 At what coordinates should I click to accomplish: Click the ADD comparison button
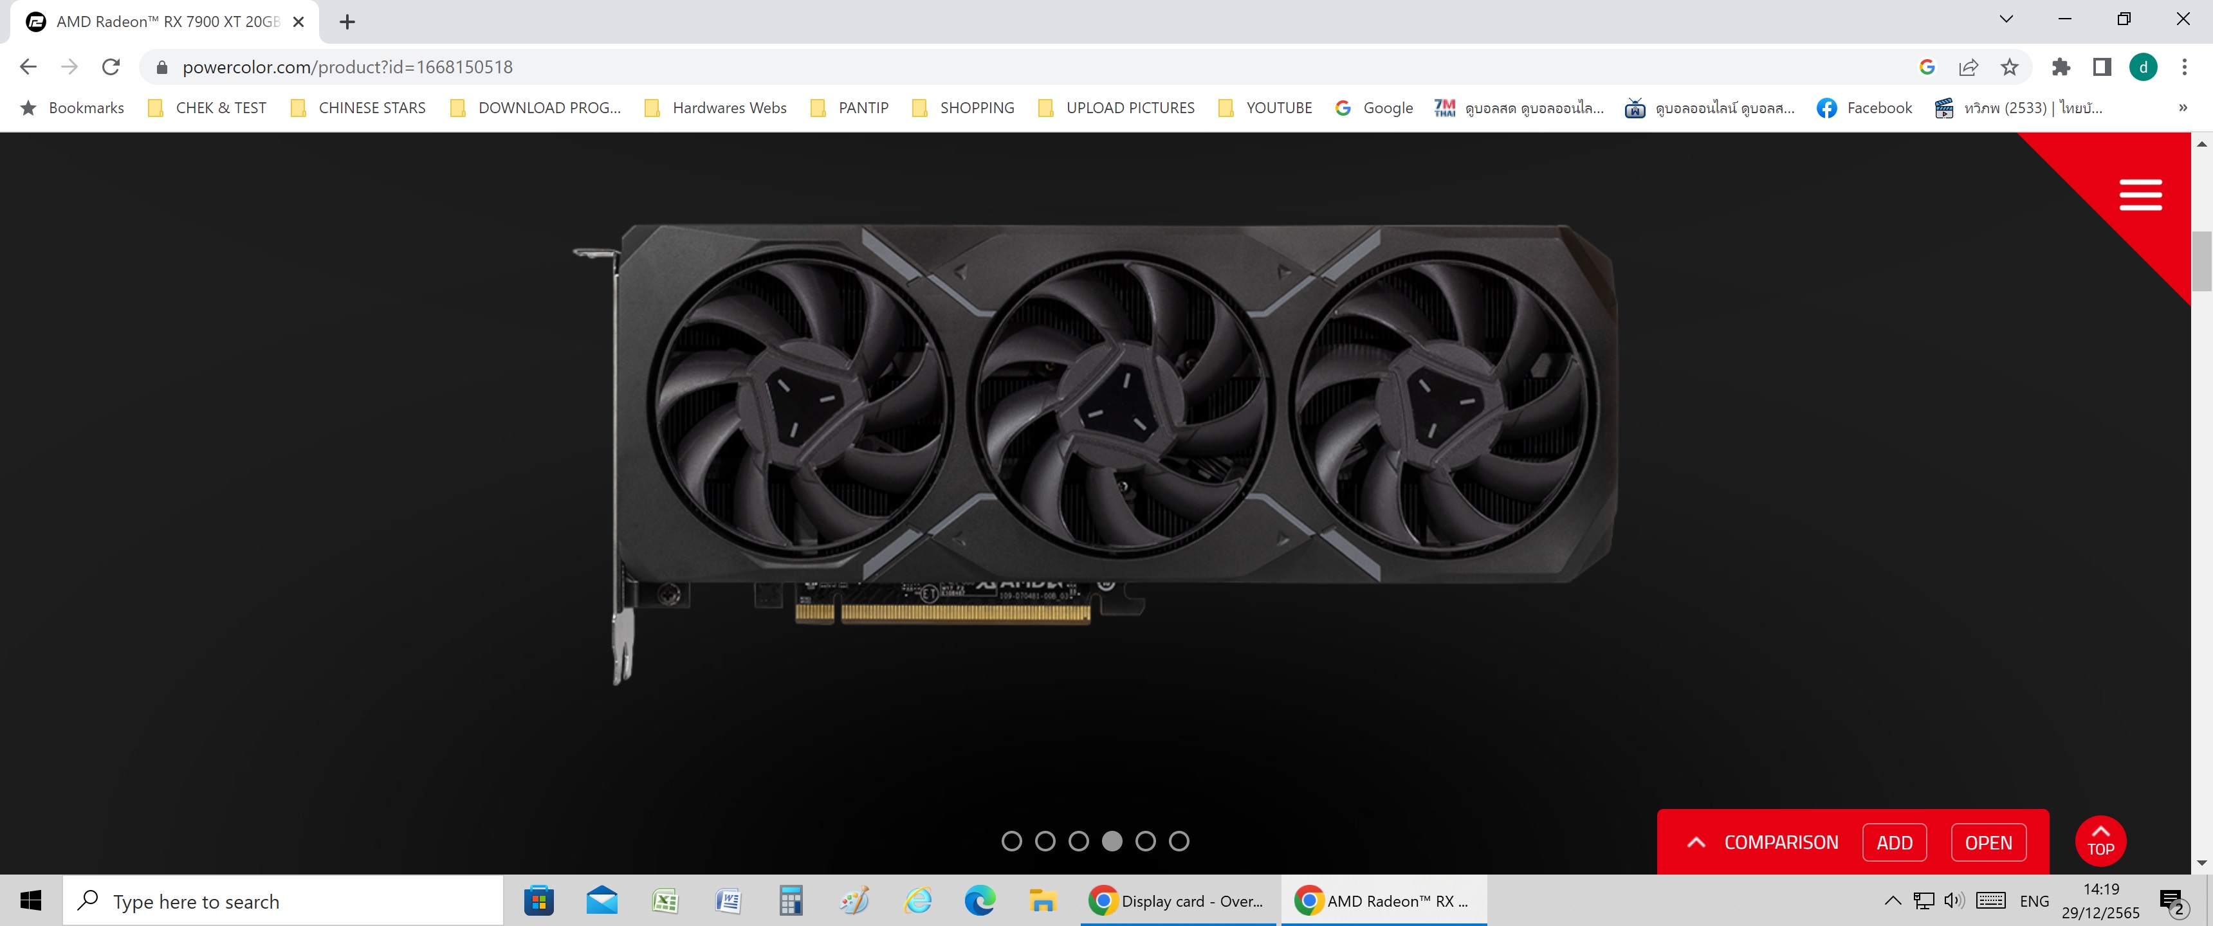1893,842
